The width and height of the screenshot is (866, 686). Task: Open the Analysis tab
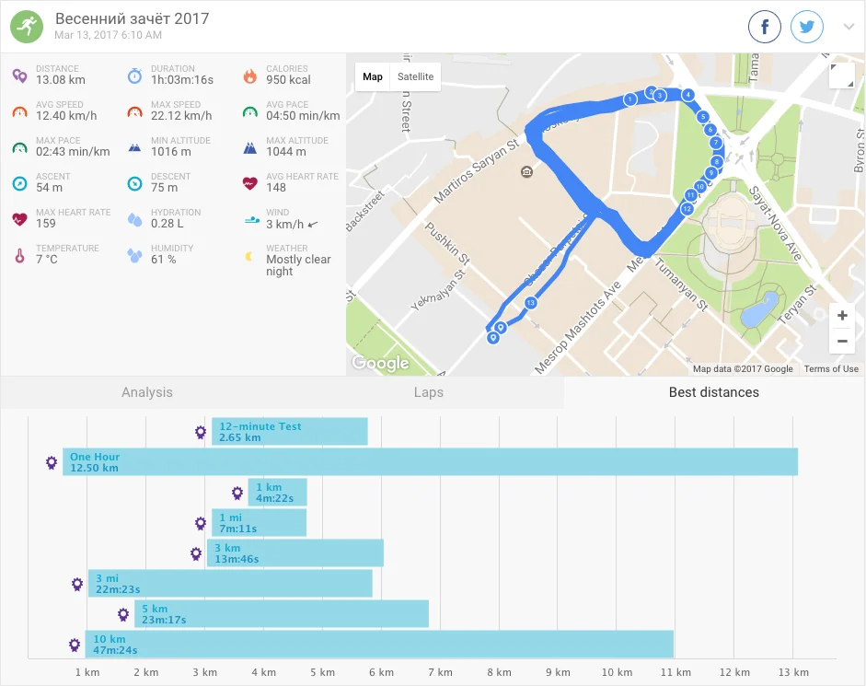[x=147, y=392]
